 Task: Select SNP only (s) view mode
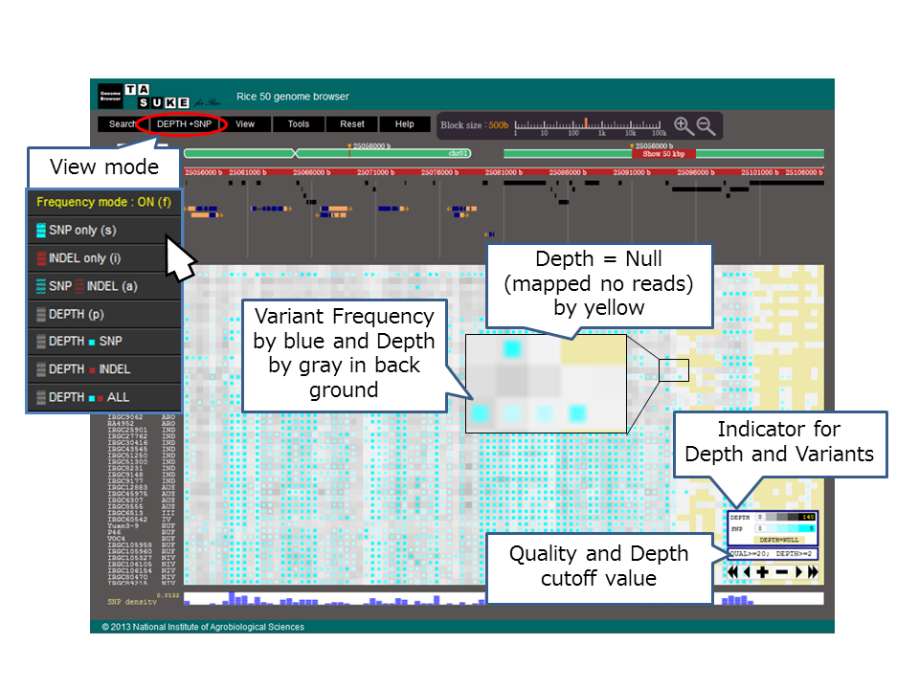pos(103,231)
